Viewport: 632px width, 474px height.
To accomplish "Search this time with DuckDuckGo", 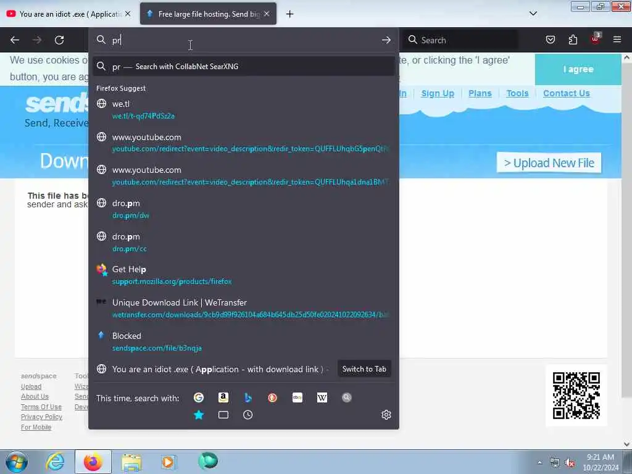I will coord(272,397).
